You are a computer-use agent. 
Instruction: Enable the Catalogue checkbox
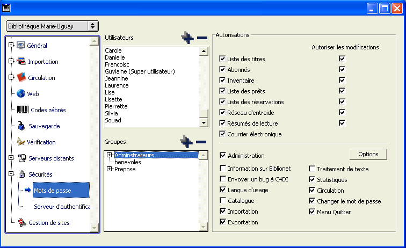click(x=223, y=201)
